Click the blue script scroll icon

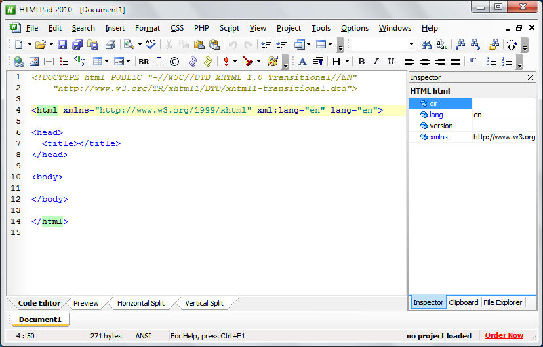pyautogui.click(x=193, y=62)
